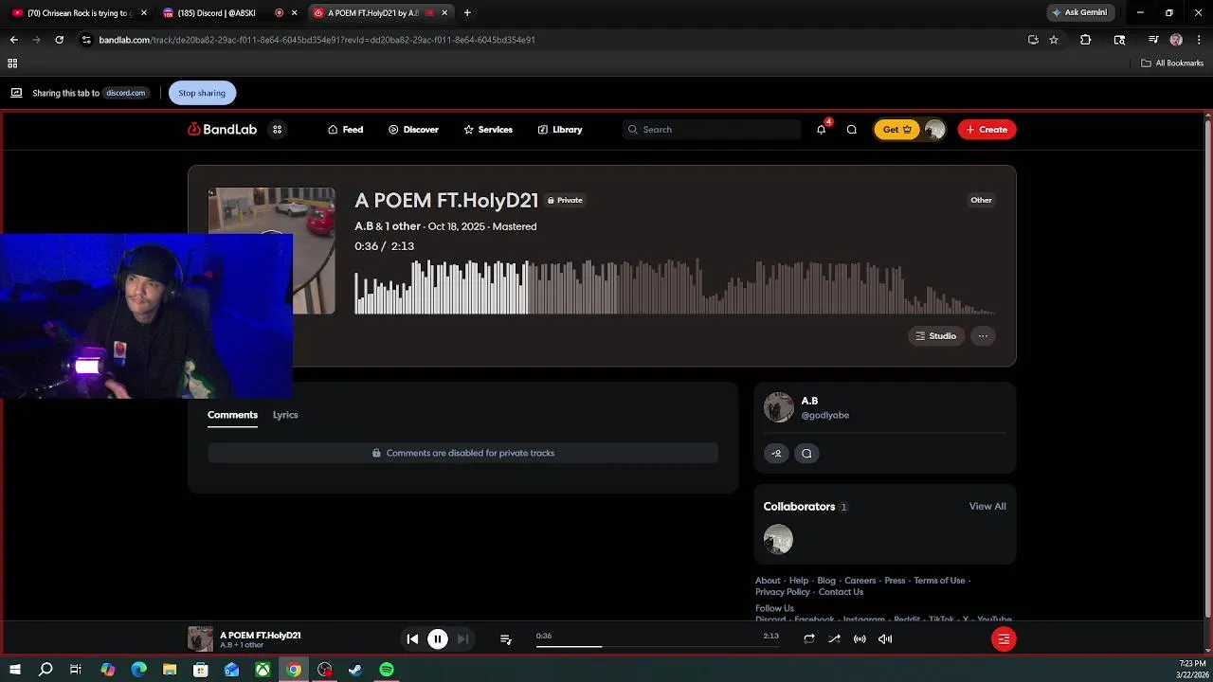Click Stop sharing button
This screenshot has width=1213, height=682.
(202, 93)
